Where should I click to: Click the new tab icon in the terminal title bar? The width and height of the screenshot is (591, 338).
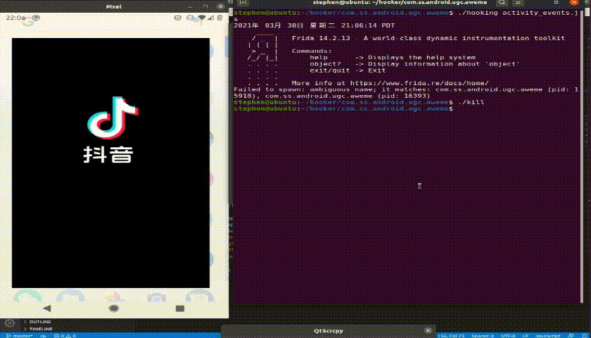coord(243,2)
